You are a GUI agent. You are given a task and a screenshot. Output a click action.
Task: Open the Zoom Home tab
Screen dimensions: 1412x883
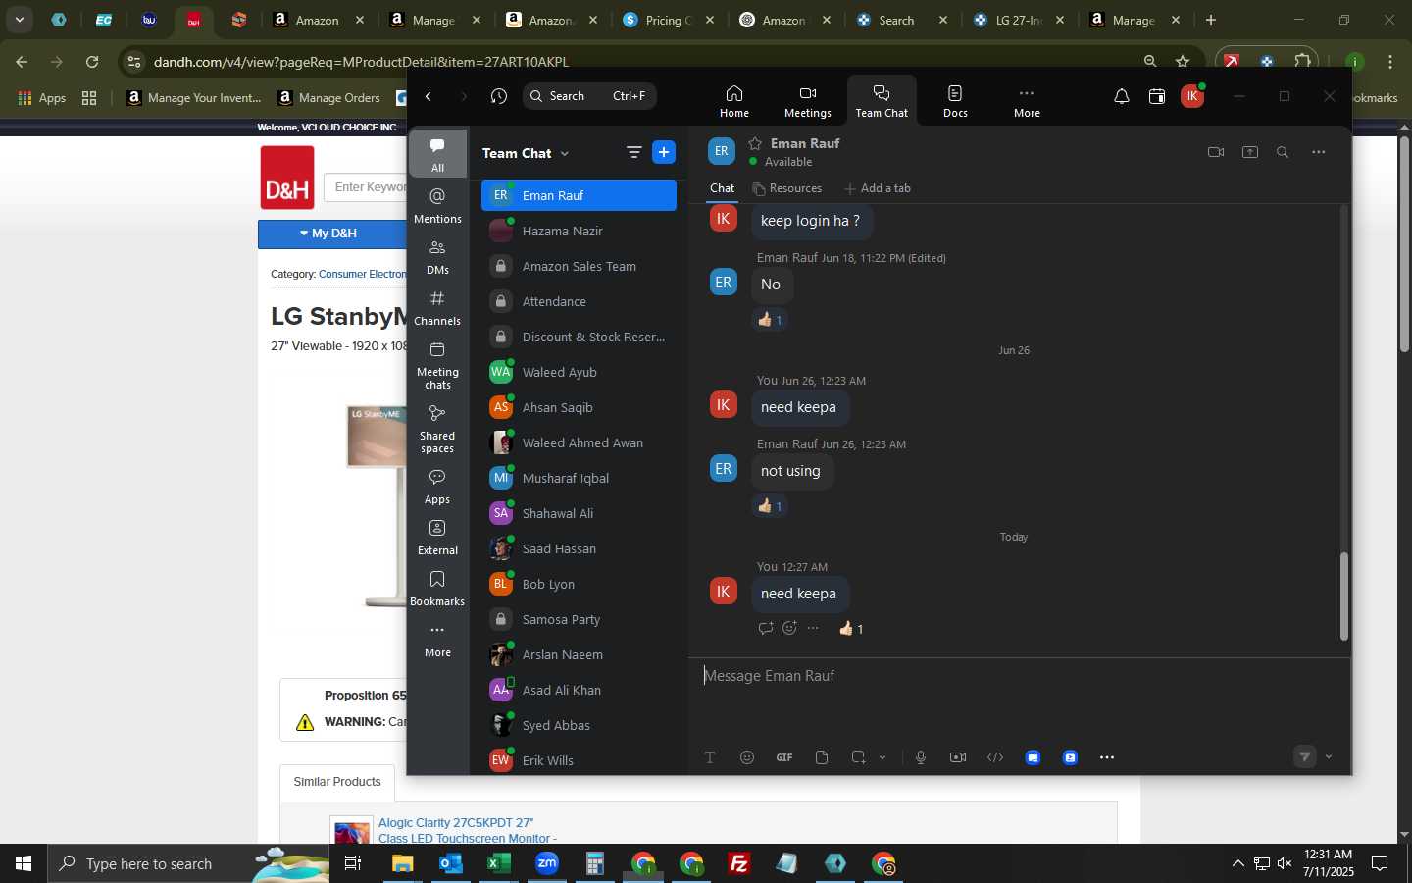[733, 101]
